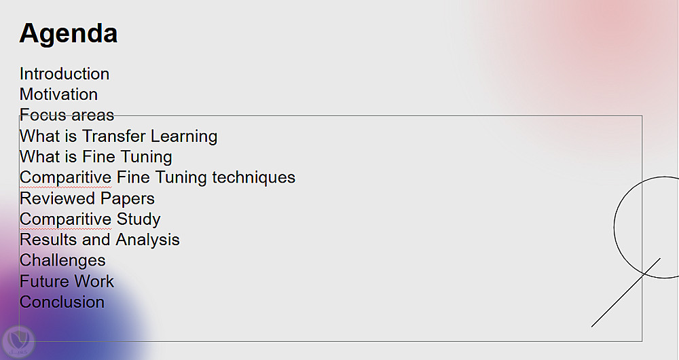Viewport: 679px width, 360px height.
Task: Click "What is Transfer Learning" text
Action: (x=118, y=137)
